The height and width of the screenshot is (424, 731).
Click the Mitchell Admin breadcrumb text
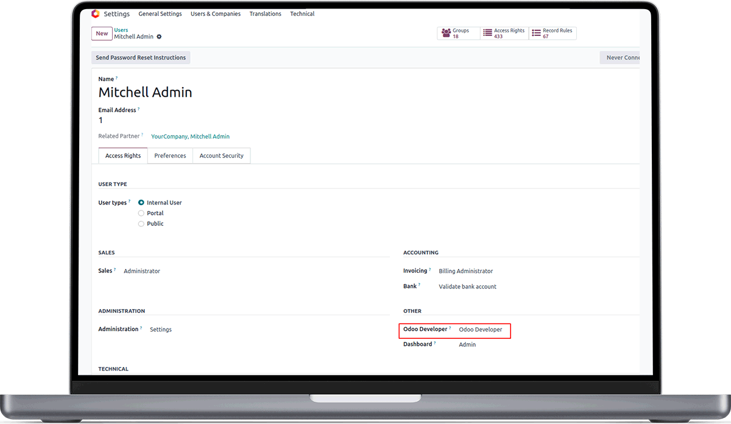coord(134,36)
